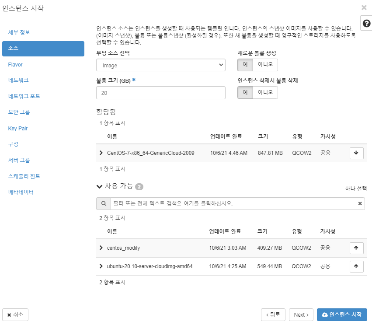Go to the Key Pair tab
372x325 pixels.
18,129
